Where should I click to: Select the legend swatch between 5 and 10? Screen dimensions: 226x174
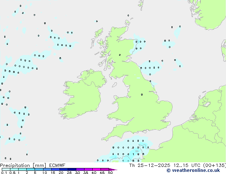point(39,169)
